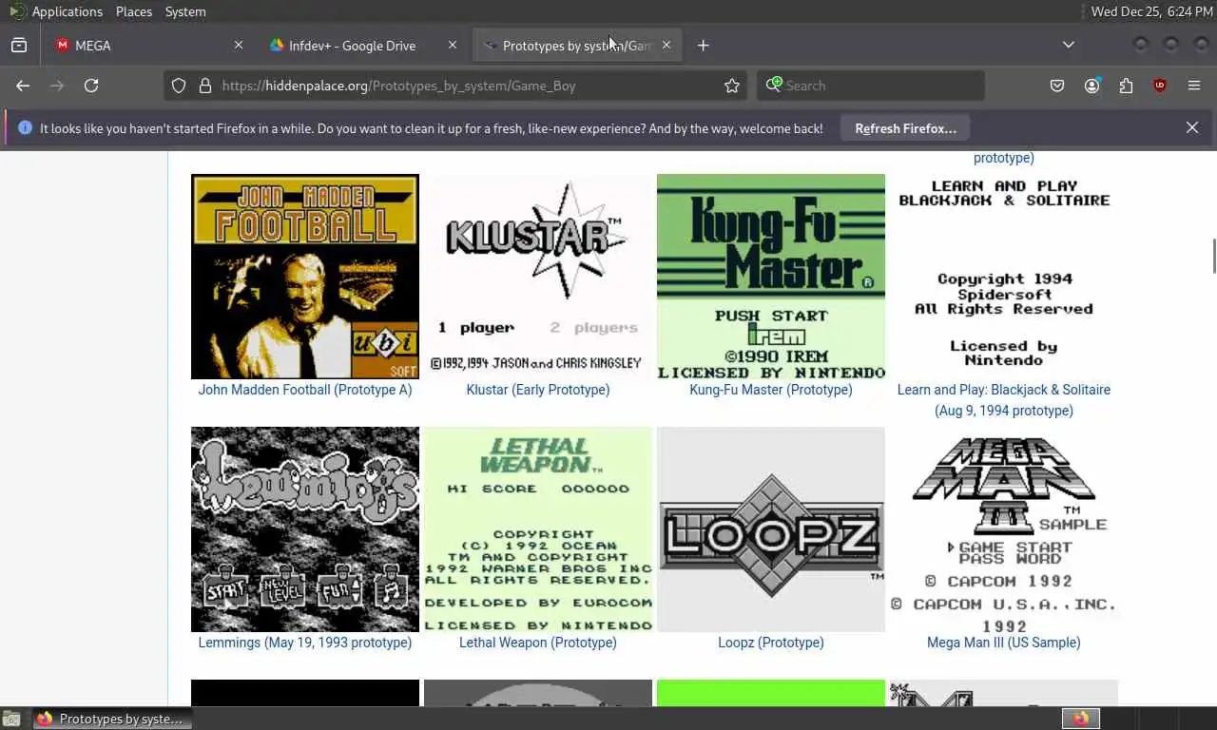View site security padlock info

pos(204,86)
